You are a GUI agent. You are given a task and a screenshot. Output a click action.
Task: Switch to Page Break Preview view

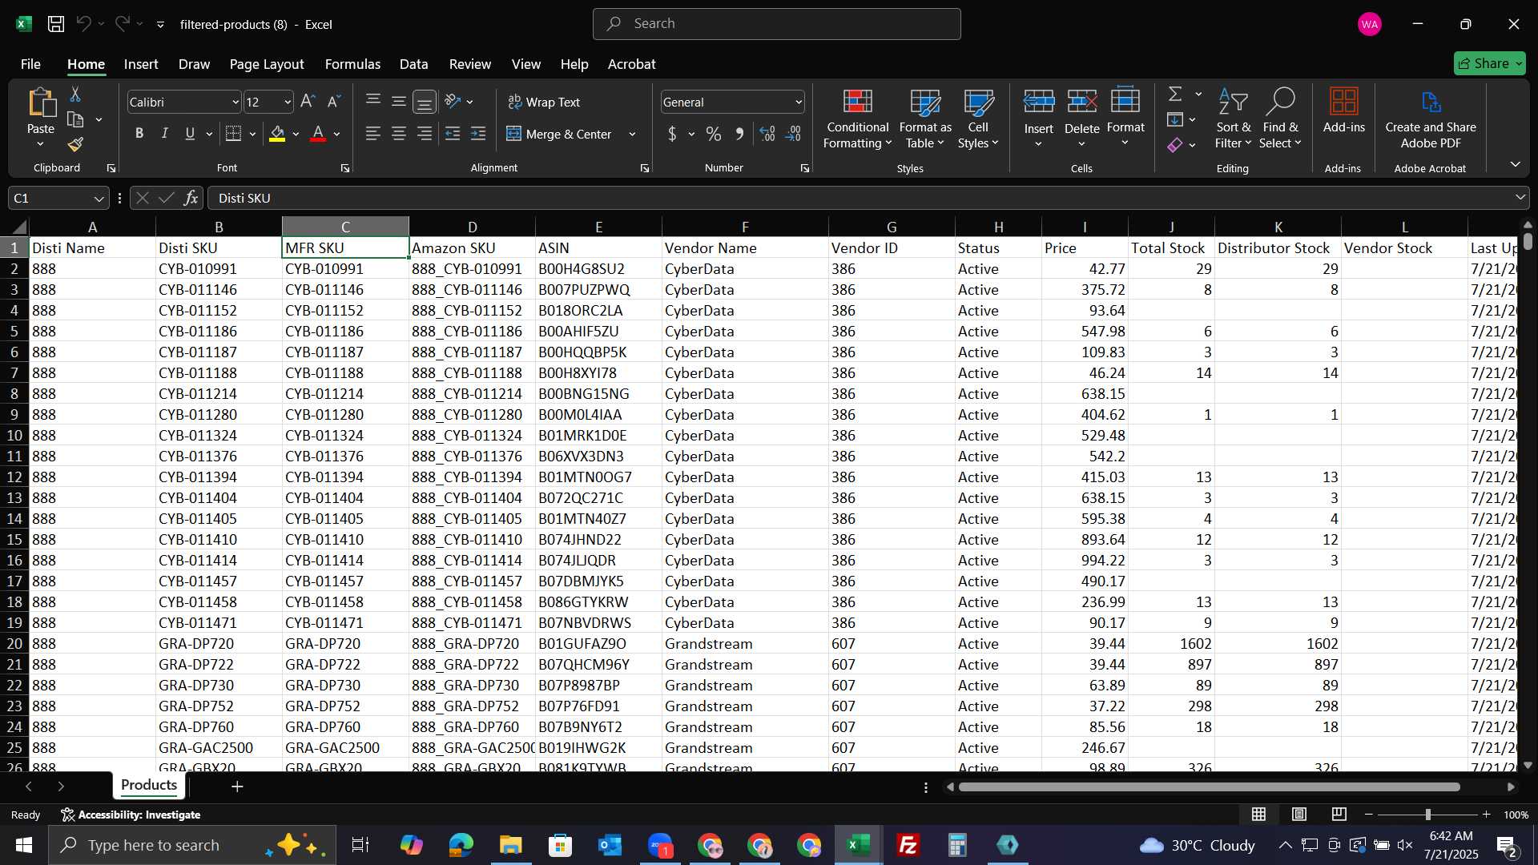[x=1339, y=815]
